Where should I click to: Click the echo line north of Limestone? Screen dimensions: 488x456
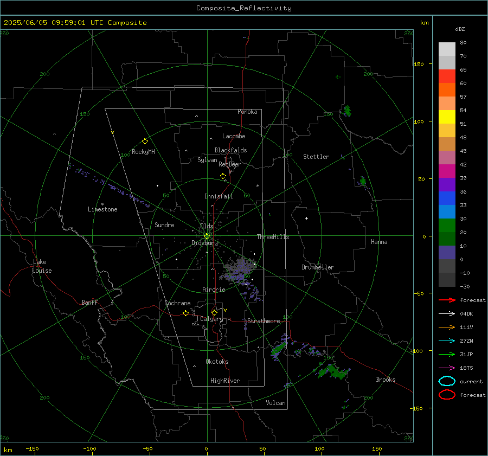[x=109, y=185]
